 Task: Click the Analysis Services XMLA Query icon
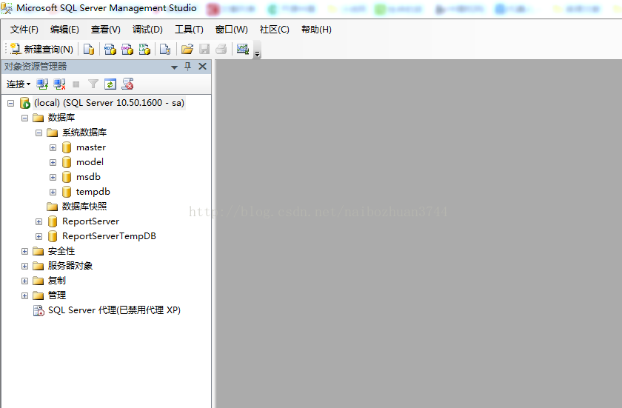(x=144, y=49)
